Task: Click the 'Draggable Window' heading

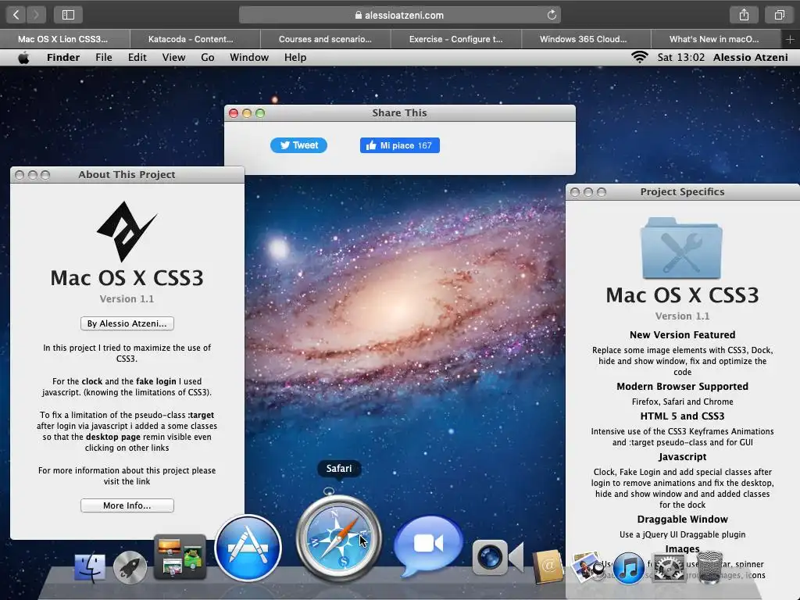Action: [x=682, y=519]
